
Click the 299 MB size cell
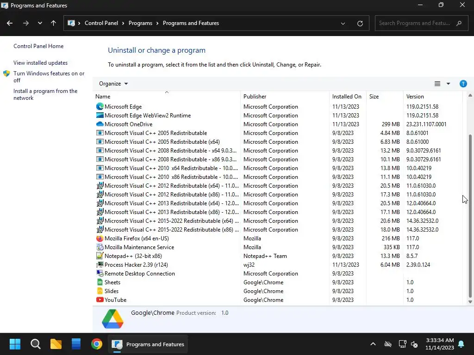[391, 124]
